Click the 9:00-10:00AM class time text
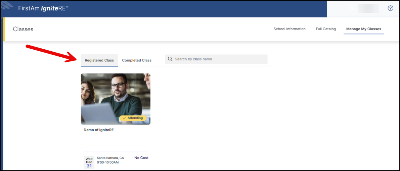The image size is (400, 171). point(108,162)
